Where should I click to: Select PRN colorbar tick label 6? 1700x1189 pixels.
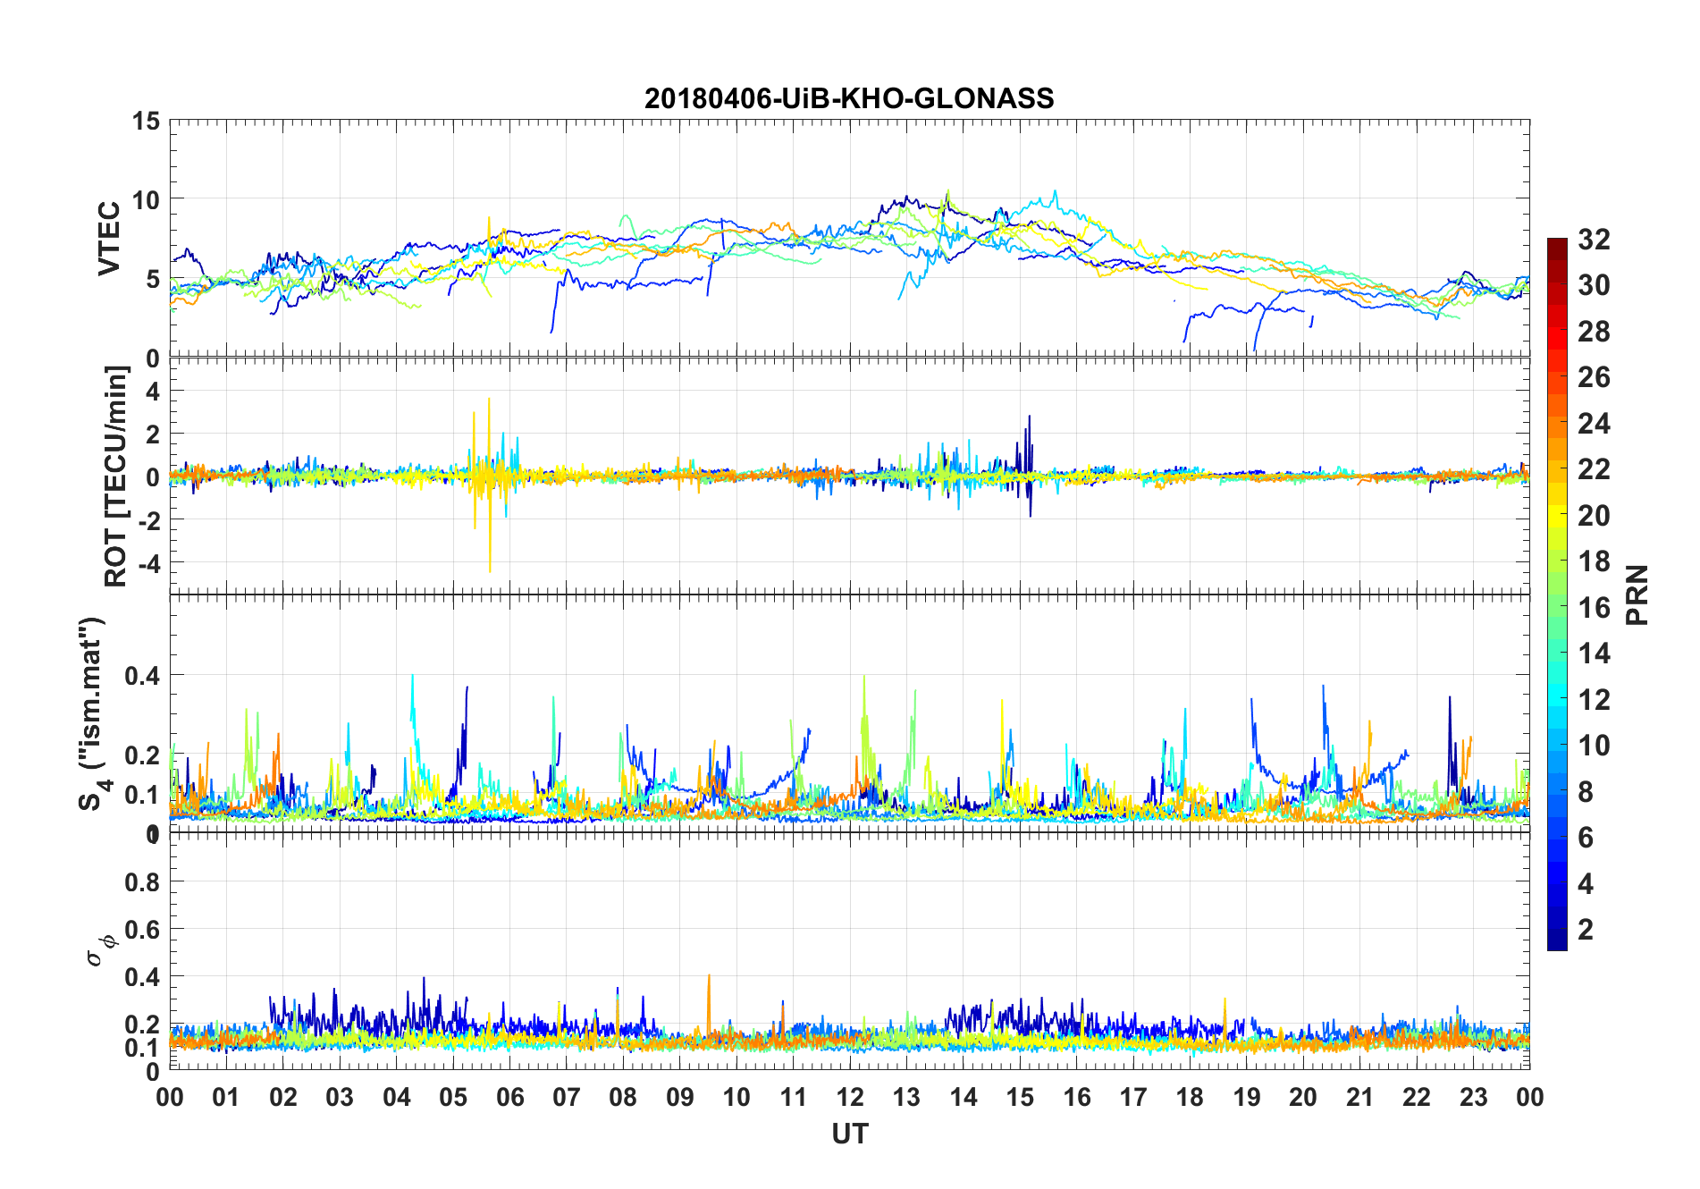(1586, 838)
